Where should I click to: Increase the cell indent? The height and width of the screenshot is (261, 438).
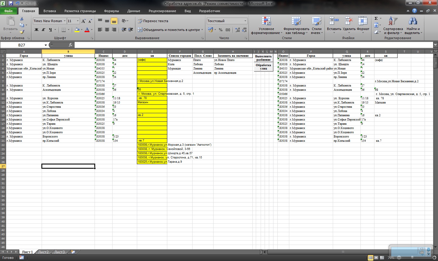[131, 30]
